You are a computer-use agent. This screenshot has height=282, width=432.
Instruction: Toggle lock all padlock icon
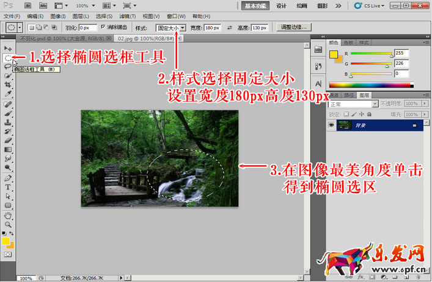point(369,114)
